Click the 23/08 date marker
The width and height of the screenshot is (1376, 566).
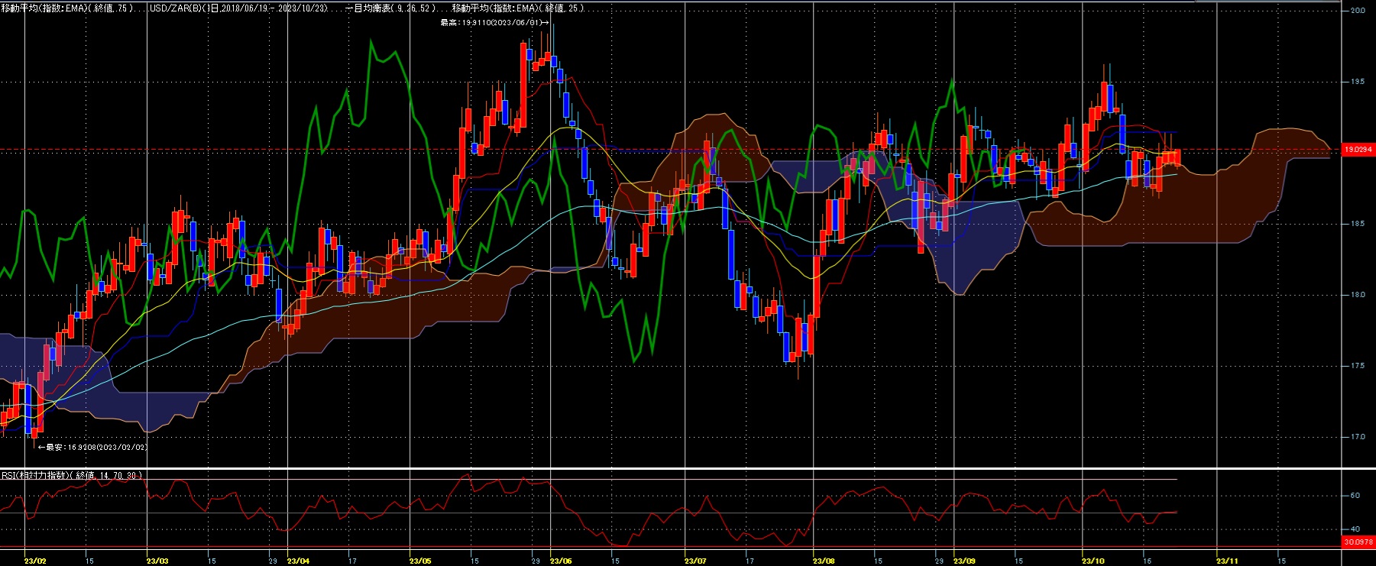click(824, 561)
